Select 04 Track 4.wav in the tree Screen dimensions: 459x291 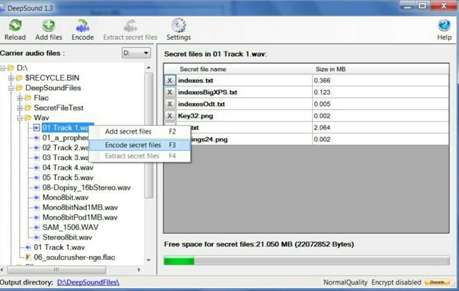tap(68, 167)
